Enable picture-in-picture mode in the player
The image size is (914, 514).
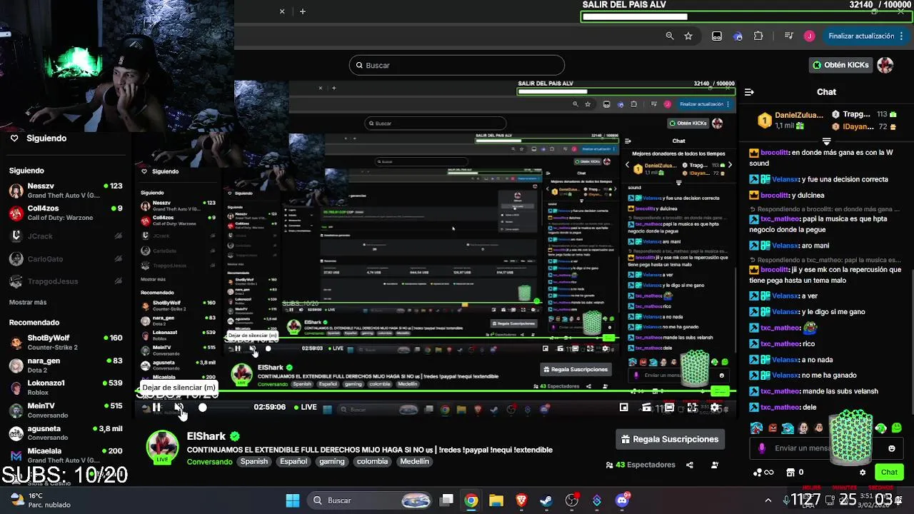point(623,408)
